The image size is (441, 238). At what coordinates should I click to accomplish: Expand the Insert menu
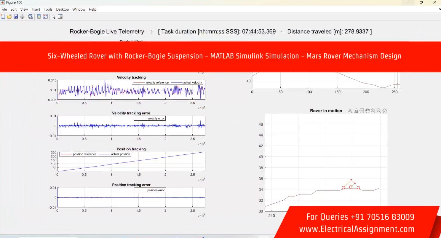(x=36, y=9)
